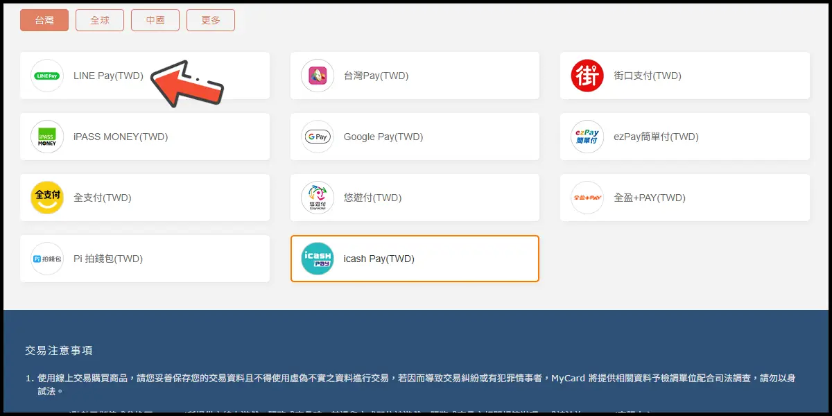Switch to the 台灣 region tab

44,20
